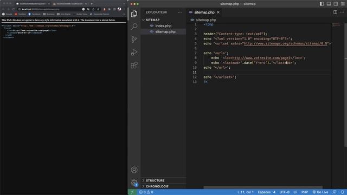The image size is (347, 195).
Task: Bookmark this page with the star icon
Action: (98, 9)
